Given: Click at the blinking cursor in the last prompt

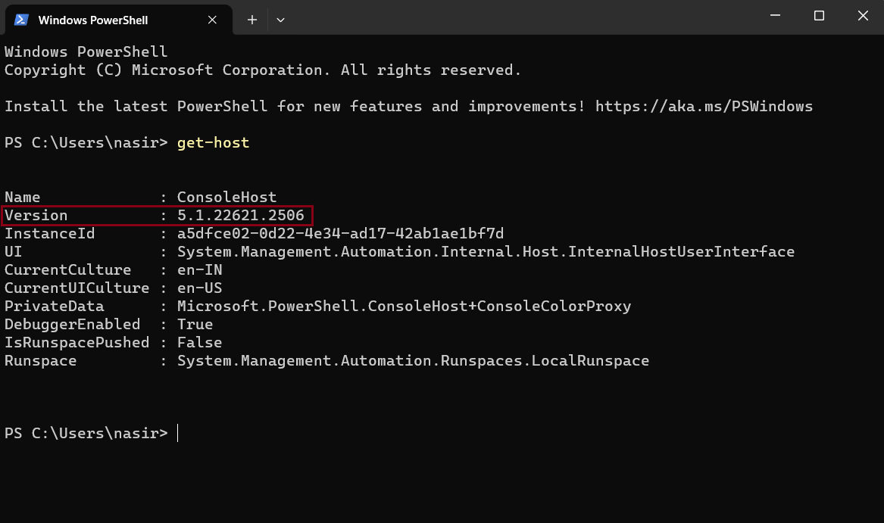Looking at the screenshot, I should pos(177,433).
